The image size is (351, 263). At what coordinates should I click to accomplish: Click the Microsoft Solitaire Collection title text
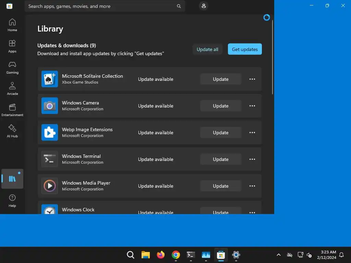click(93, 76)
